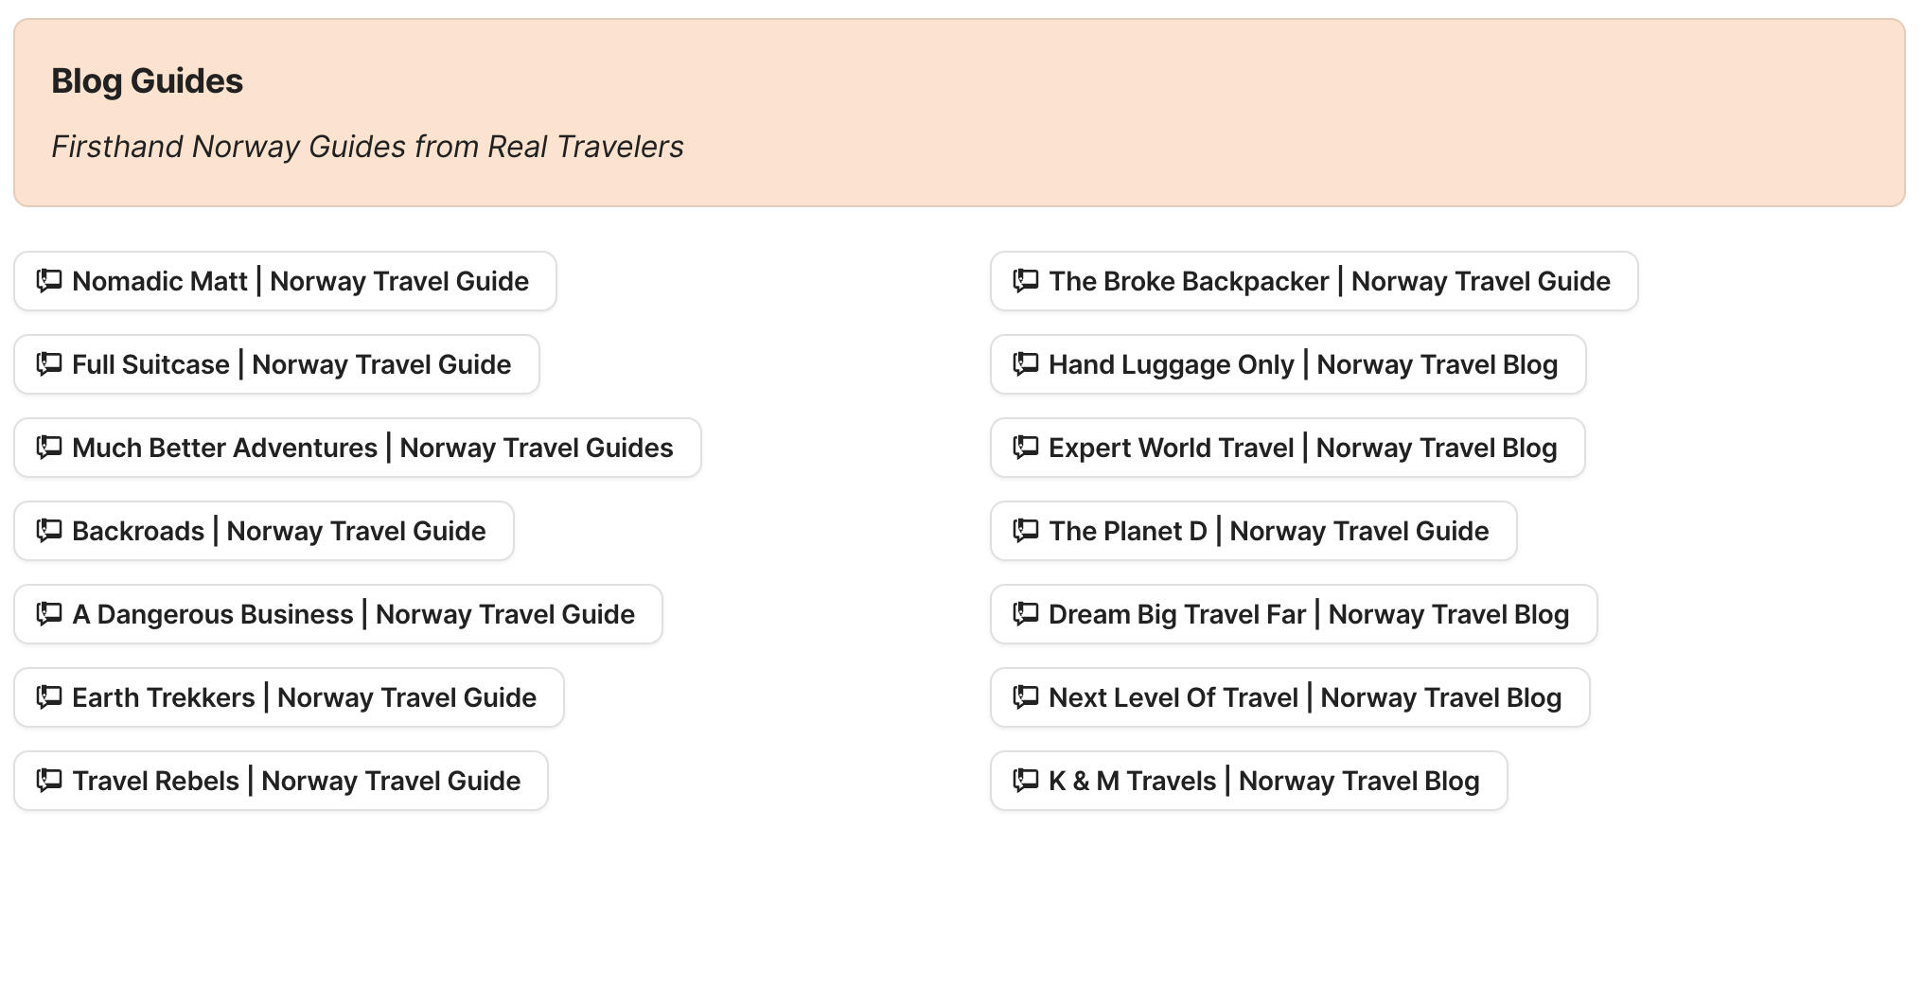Click the comment icon next to Travel Rebels
The width and height of the screenshot is (1923, 986).
pos(48,780)
